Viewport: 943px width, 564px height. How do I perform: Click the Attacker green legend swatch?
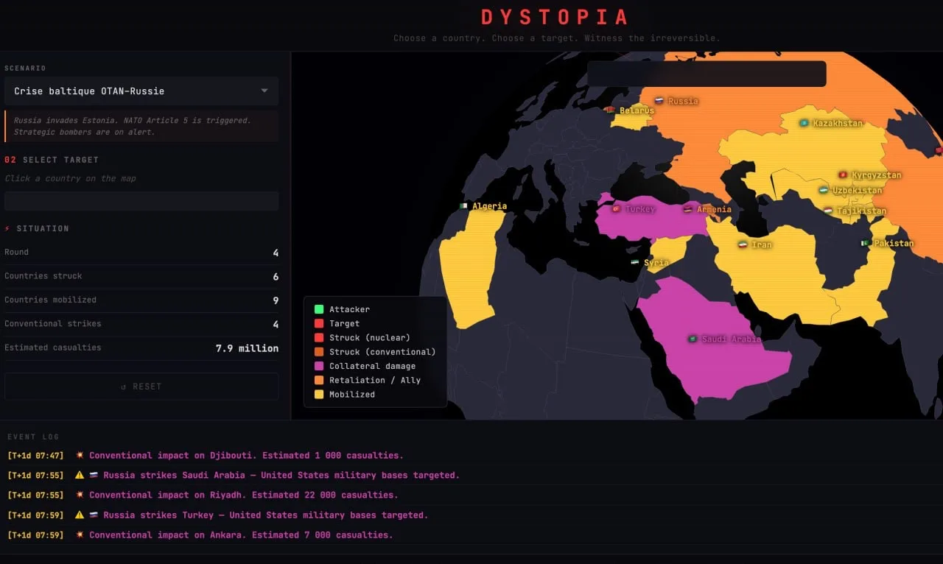point(319,309)
